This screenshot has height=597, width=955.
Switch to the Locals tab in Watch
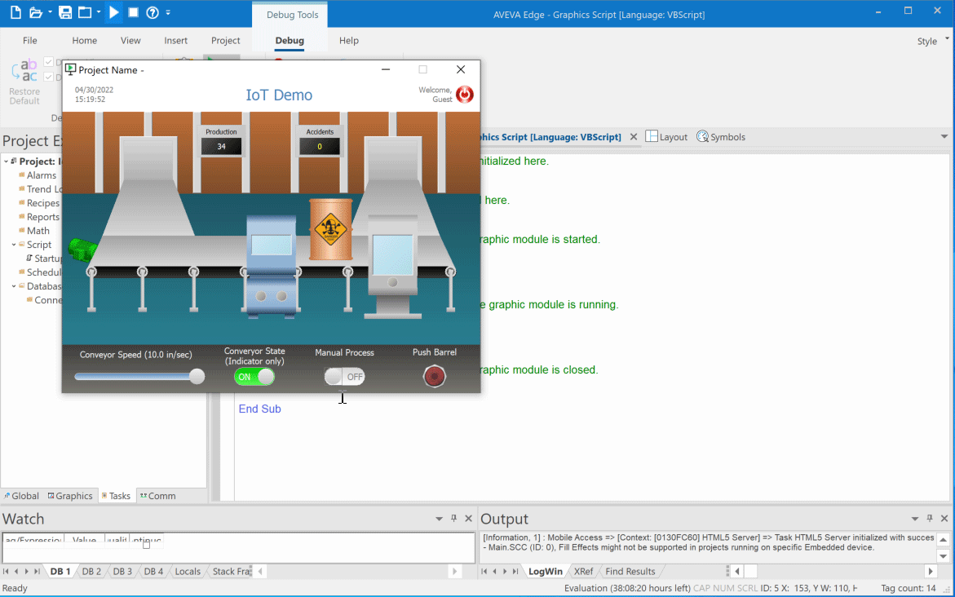188,572
